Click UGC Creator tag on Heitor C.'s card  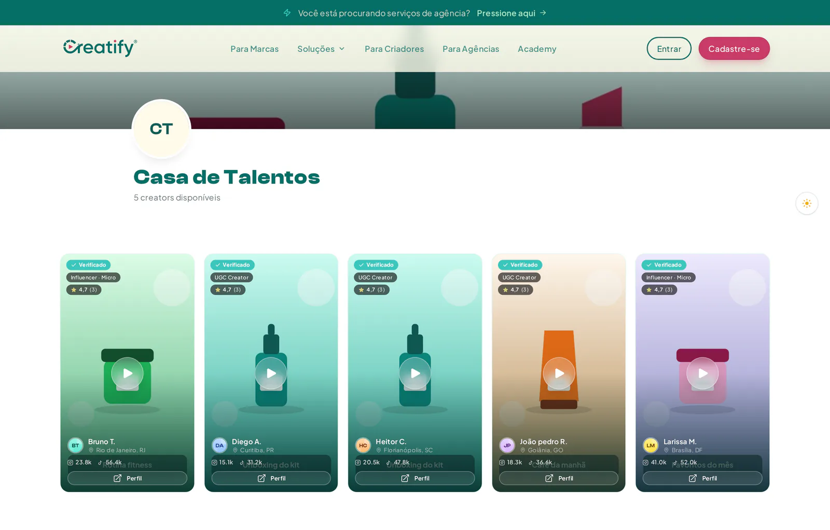[376, 277]
